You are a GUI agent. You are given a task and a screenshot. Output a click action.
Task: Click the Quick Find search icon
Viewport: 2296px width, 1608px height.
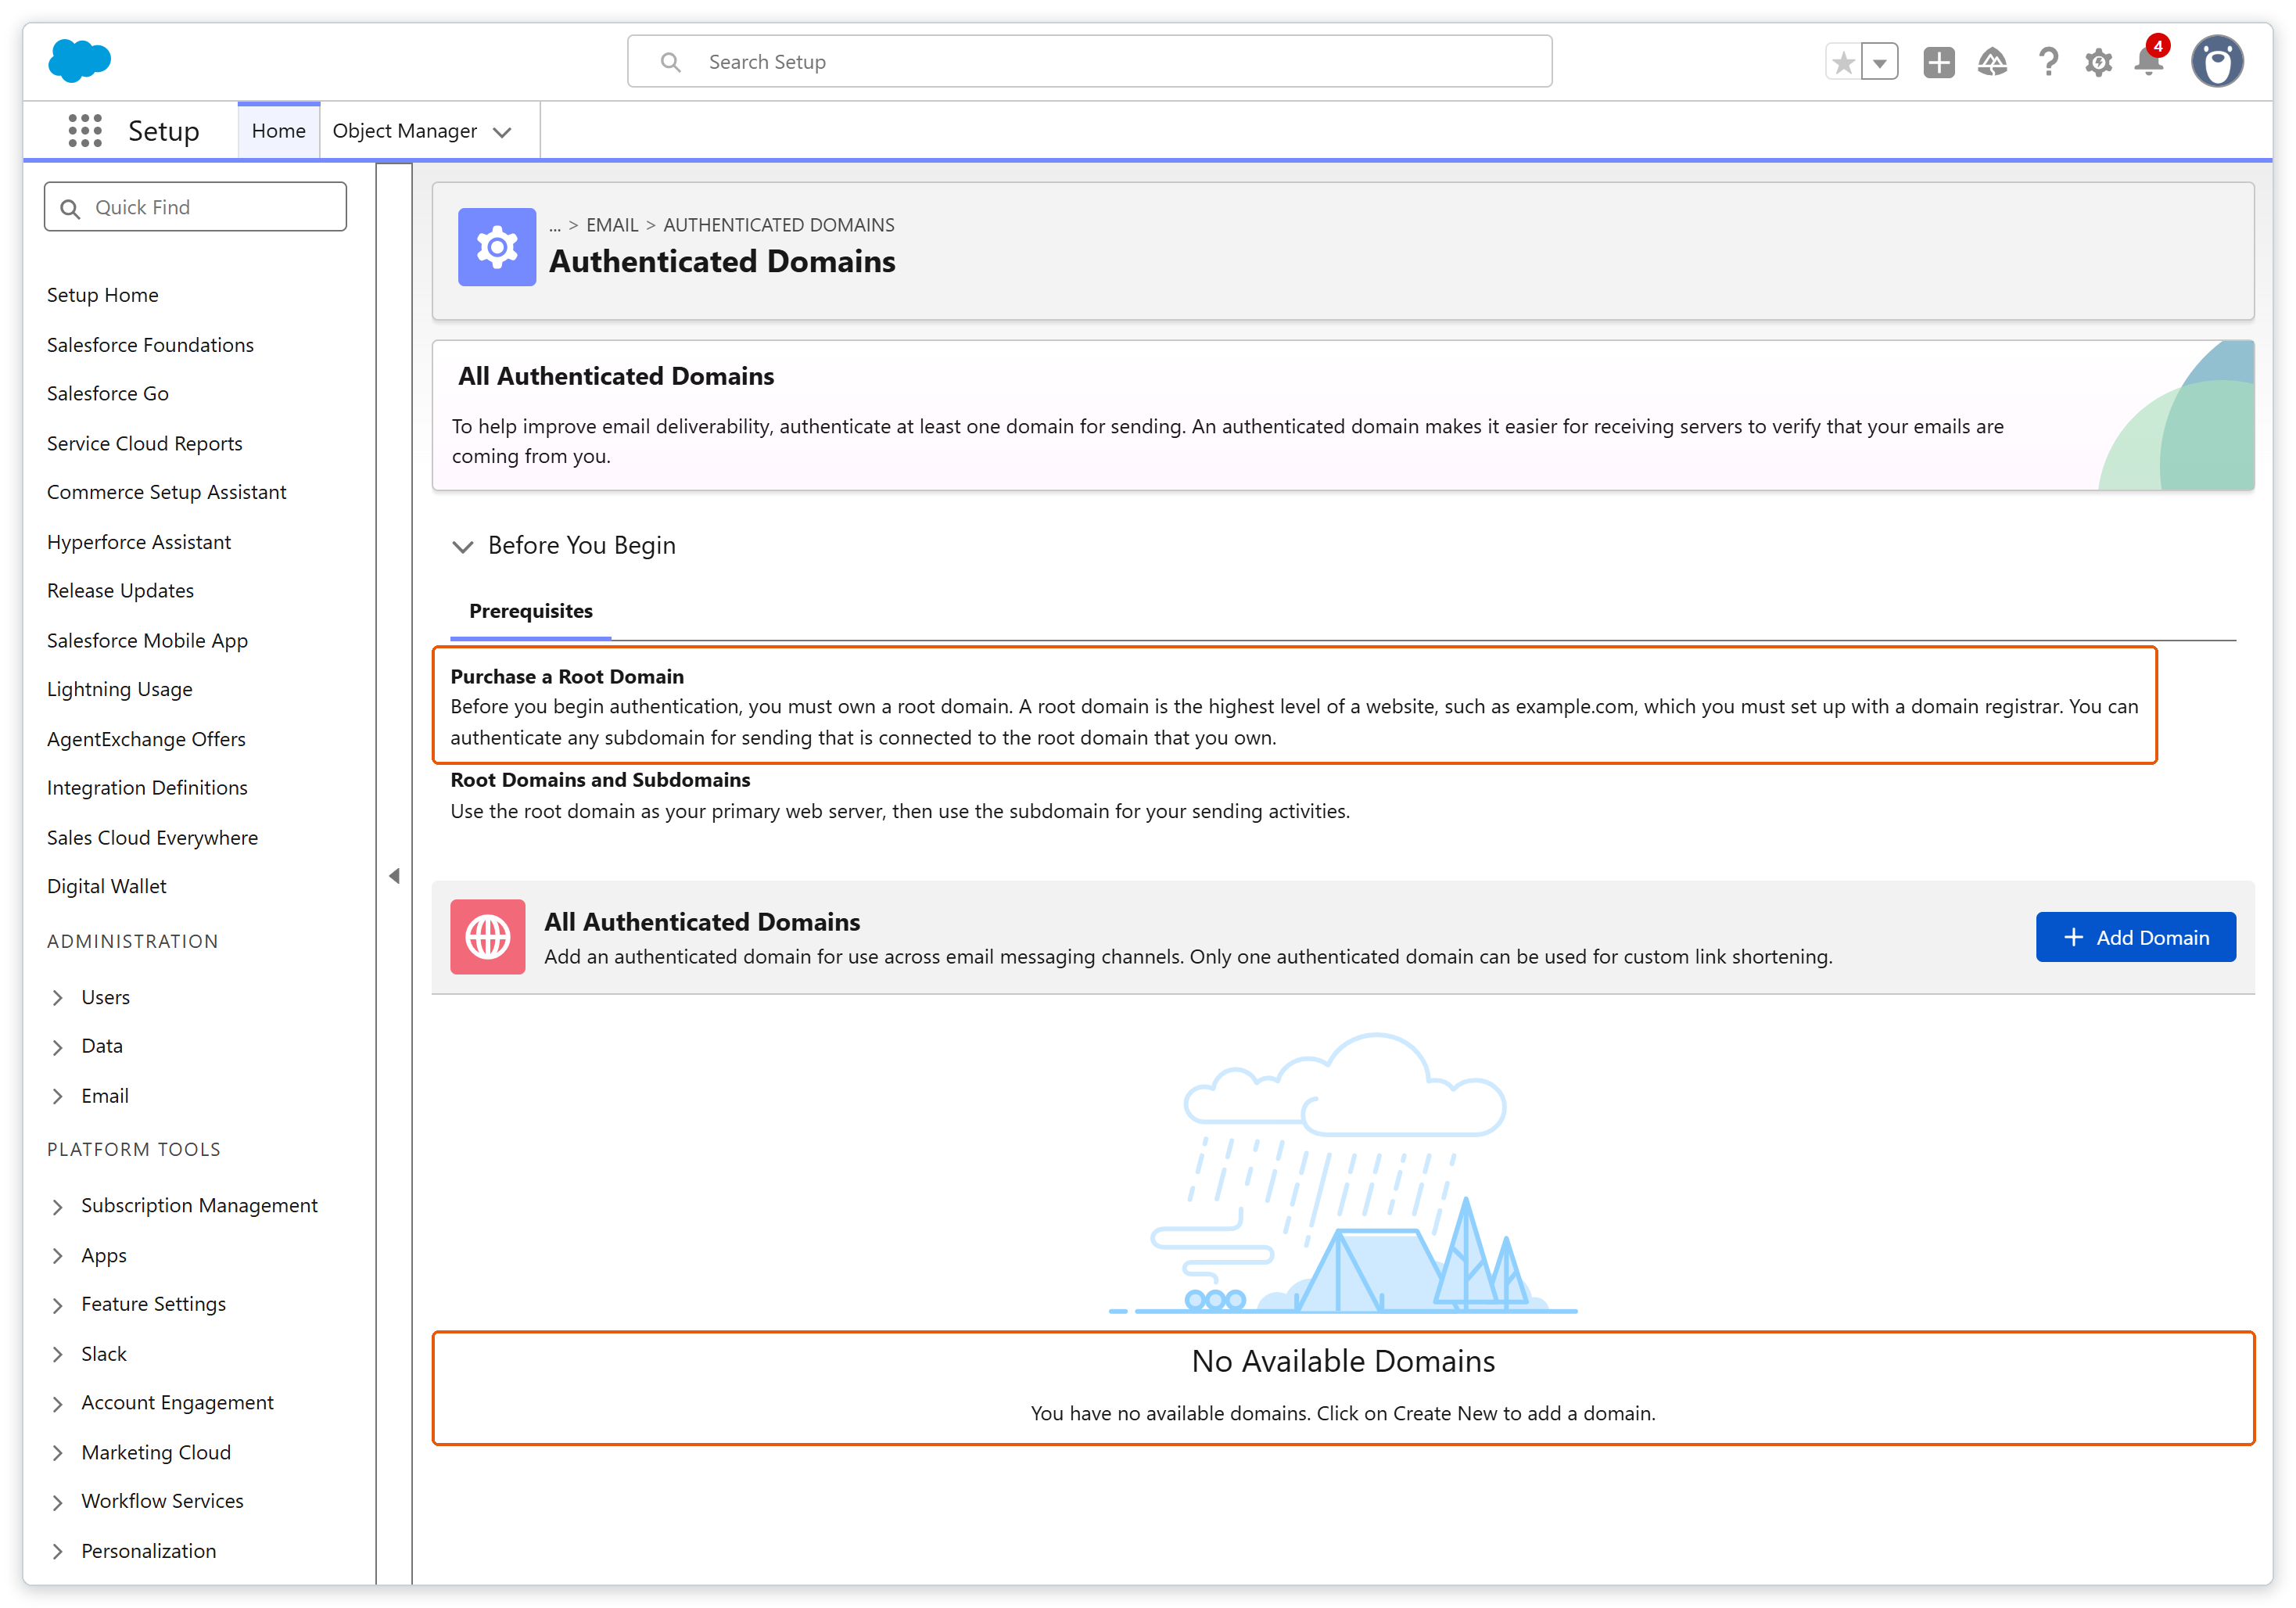click(70, 208)
